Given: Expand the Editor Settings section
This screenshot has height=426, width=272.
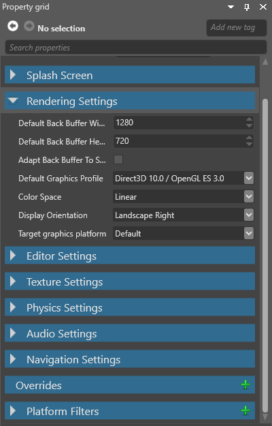Looking at the screenshot, I should click(x=13, y=256).
